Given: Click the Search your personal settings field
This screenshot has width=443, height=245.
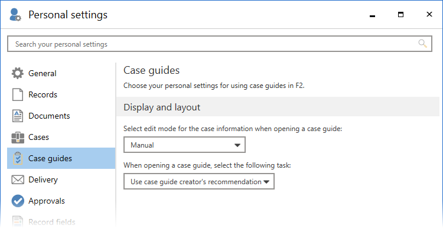Looking at the screenshot, I should (x=213, y=44).
